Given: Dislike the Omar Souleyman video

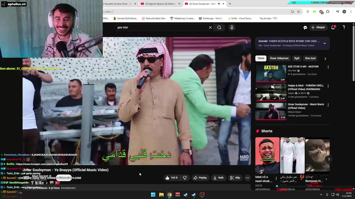Looking at the screenshot, I should coord(185,178).
